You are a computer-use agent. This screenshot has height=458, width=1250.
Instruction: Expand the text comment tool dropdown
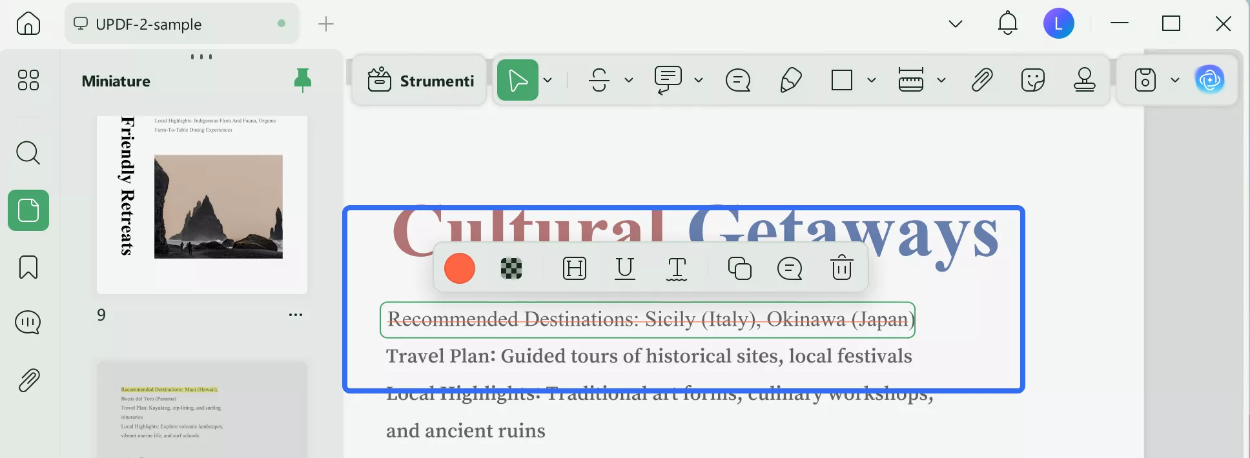pos(699,80)
